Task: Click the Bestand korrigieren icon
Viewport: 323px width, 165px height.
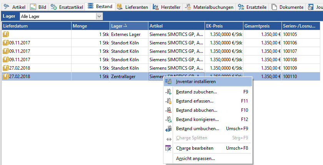Action: point(168,119)
